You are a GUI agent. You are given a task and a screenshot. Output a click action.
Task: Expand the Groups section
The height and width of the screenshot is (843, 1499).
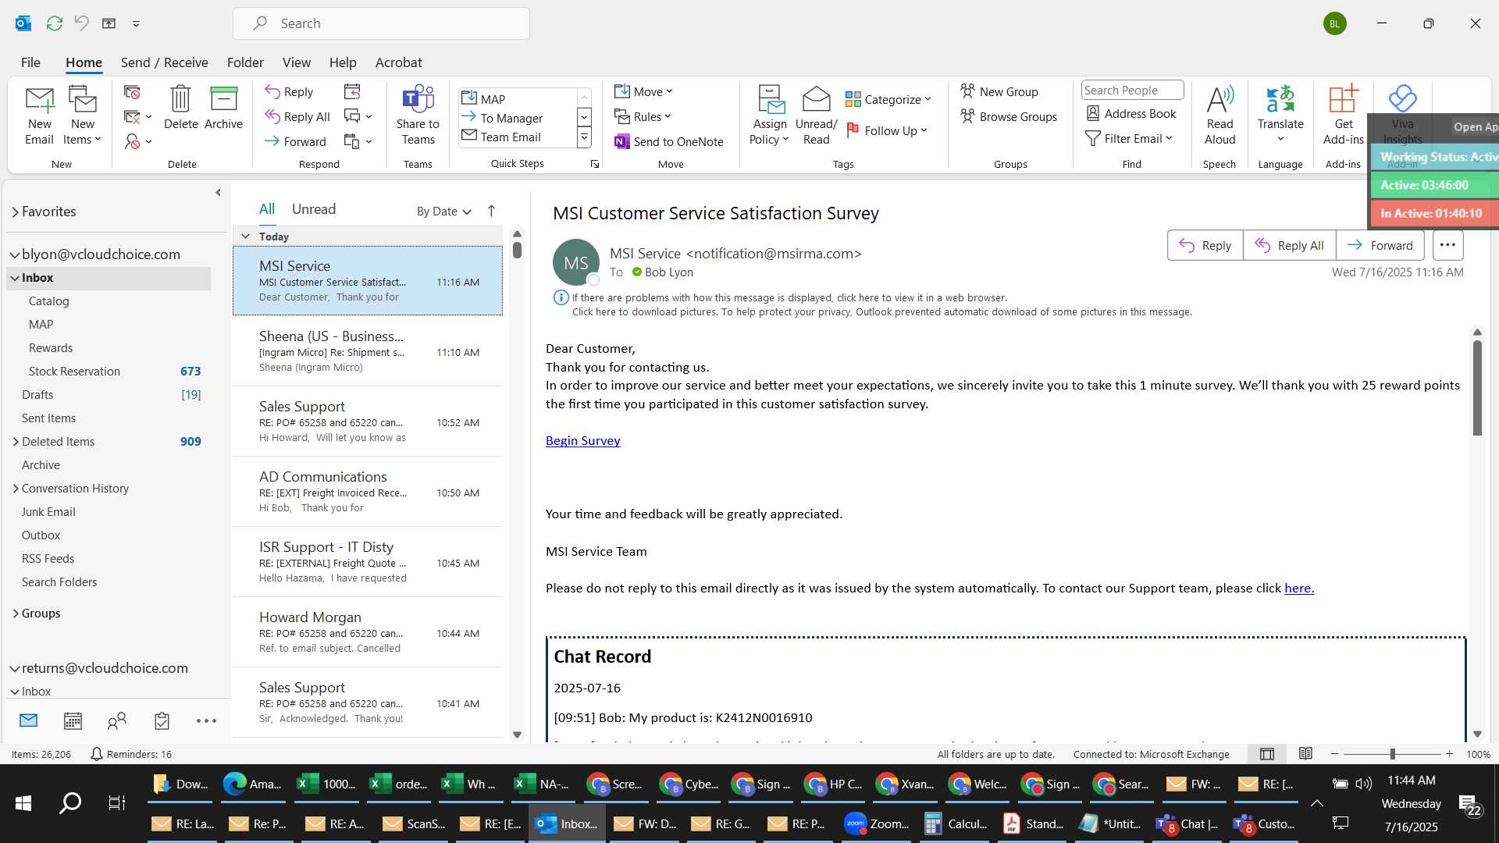coord(15,614)
